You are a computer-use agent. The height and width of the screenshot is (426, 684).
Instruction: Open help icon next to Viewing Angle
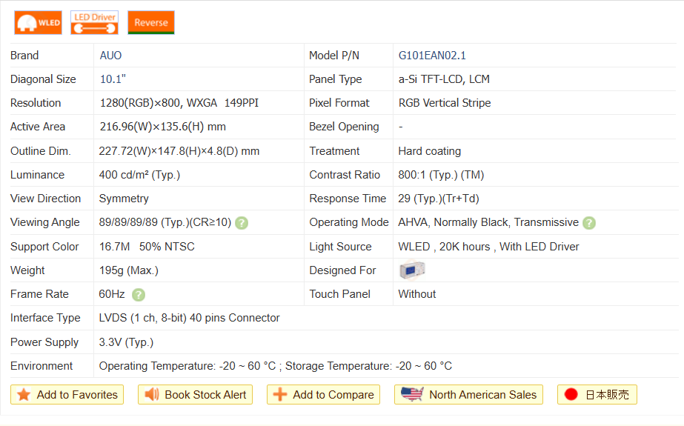click(242, 223)
